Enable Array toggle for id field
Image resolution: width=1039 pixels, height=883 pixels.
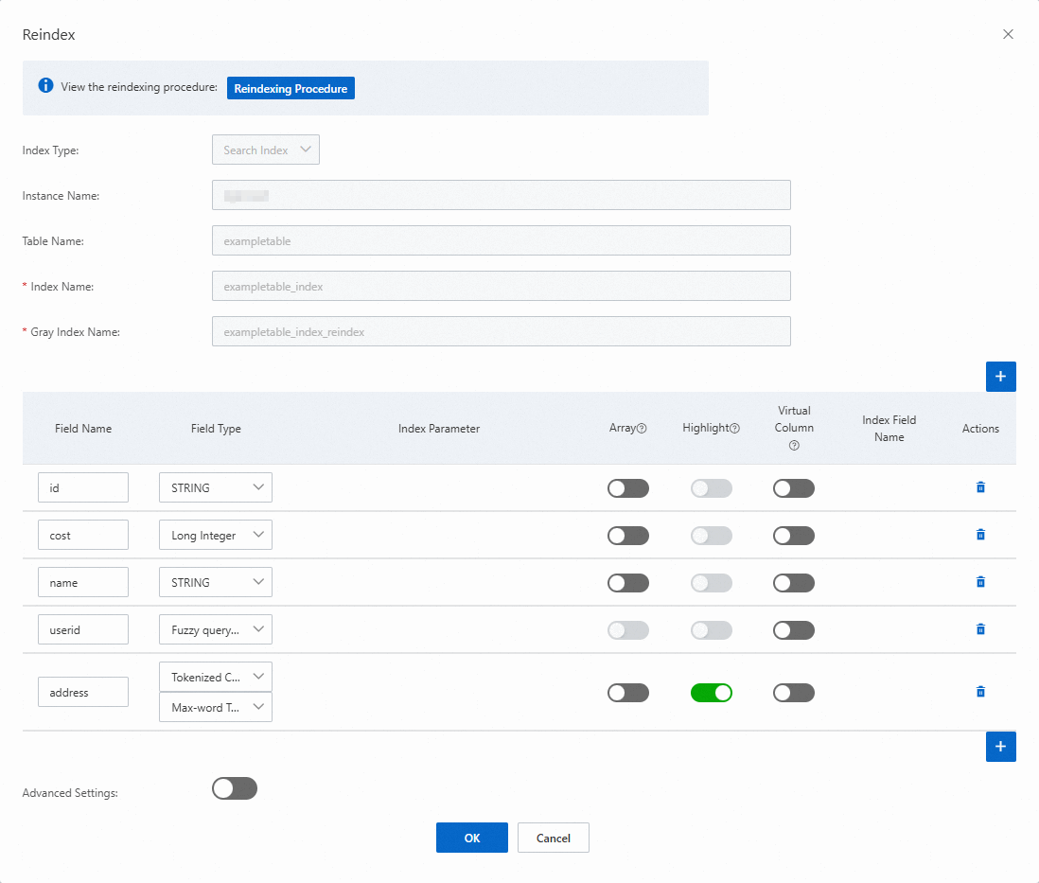628,488
